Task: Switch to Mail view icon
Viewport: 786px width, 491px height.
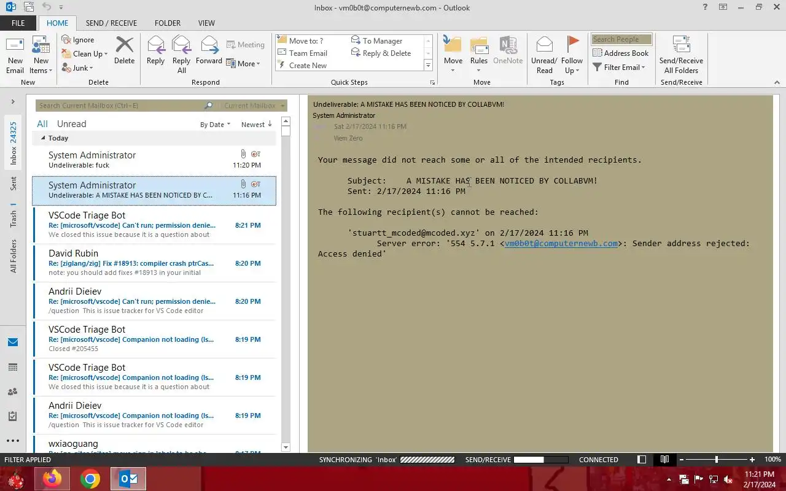Action: (x=13, y=342)
